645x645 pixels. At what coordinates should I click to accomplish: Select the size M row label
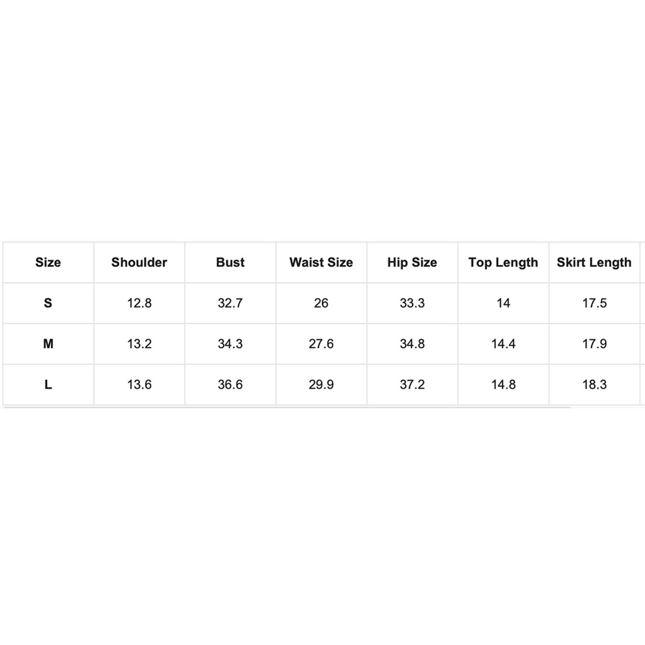coord(48,344)
